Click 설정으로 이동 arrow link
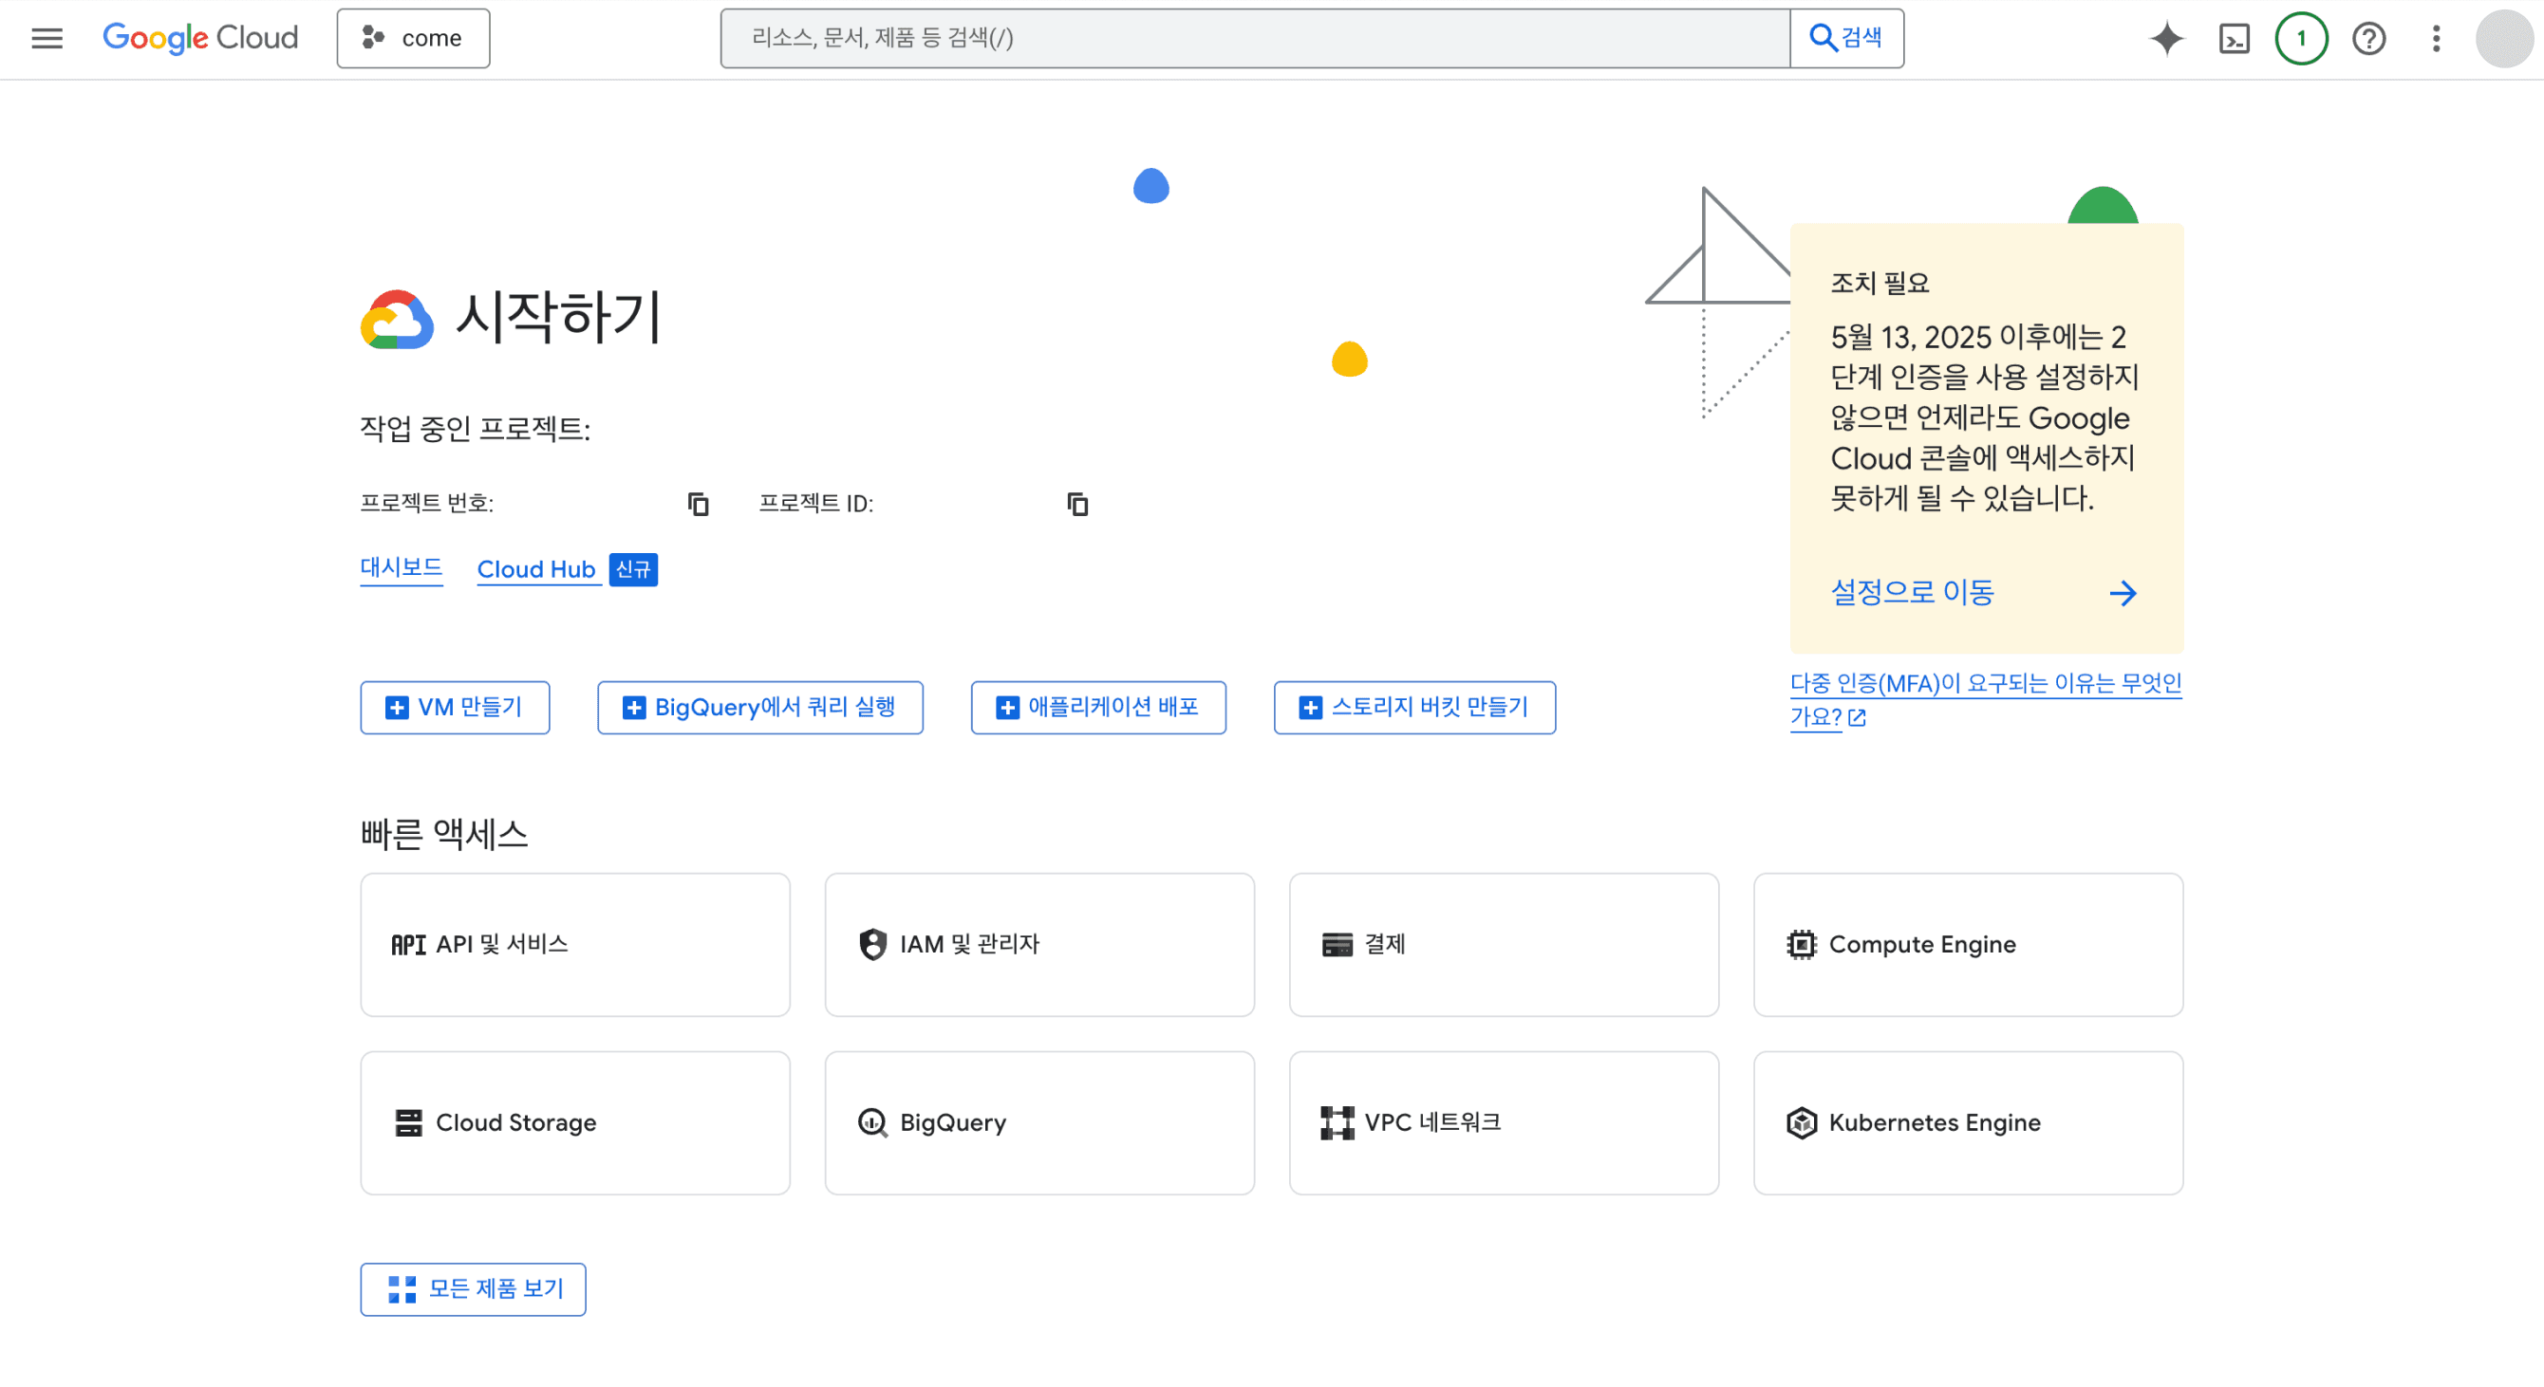Viewport: 2544px width, 1387px height. (1982, 592)
